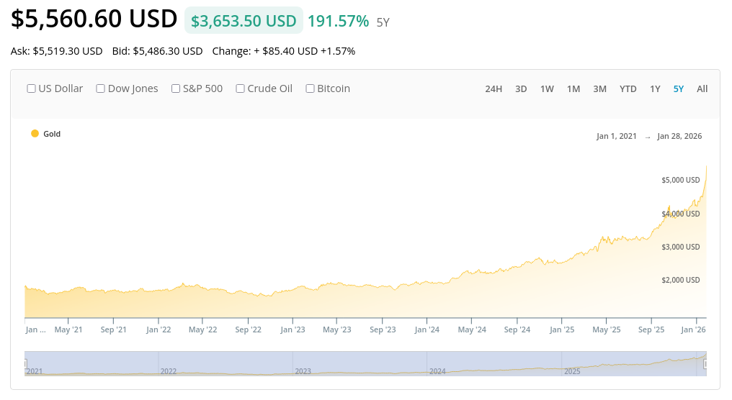Select the 1M chart range
This screenshot has width=732, height=400.
(573, 89)
